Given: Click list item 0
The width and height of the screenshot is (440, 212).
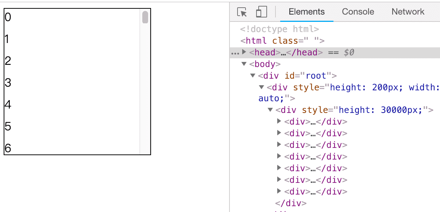Looking at the screenshot, I should [8, 17].
